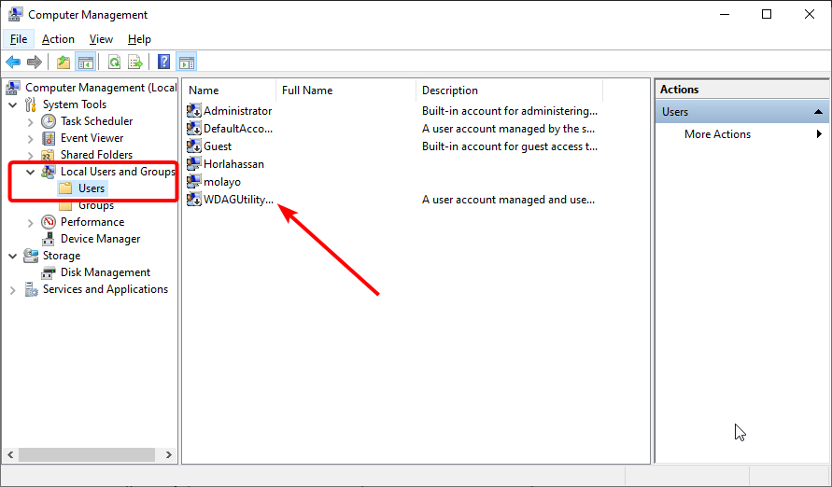The width and height of the screenshot is (832, 487).
Task: Expand Services and Applications node arrow
Action: click(13, 290)
